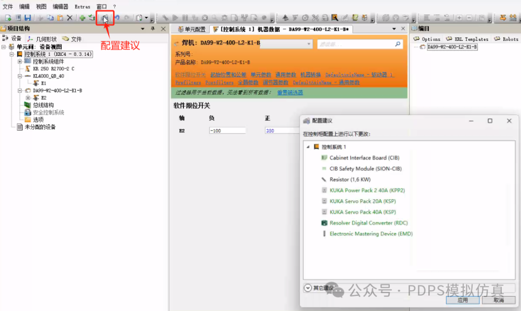Click the orange wrench magnifier toolbar icon
This screenshot has height=311, width=521.
pyautogui.click(x=335, y=18)
